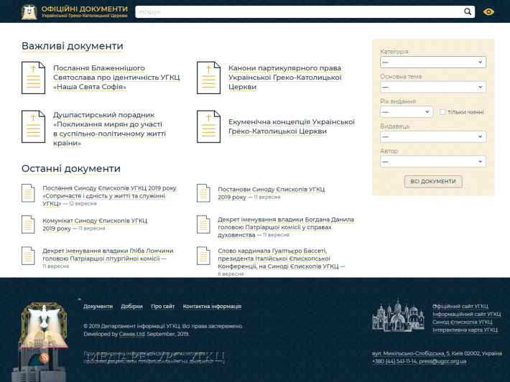Image resolution: width=510 pixels, height=382 pixels.
Task: Expand the Категорія dropdown
Action: point(432,62)
